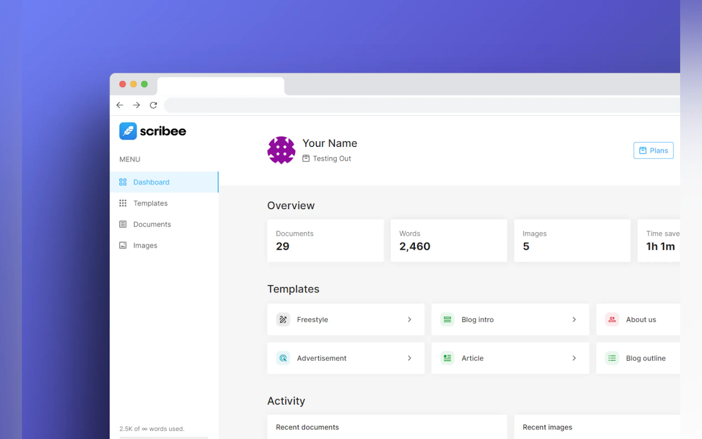Reload the page with the refresh icon
The width and height of the screenshot is (702, 439).
tap(153, 105)
